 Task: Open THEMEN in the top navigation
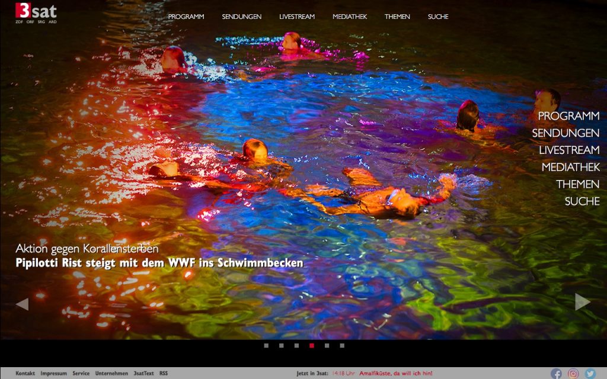[398, 17]
